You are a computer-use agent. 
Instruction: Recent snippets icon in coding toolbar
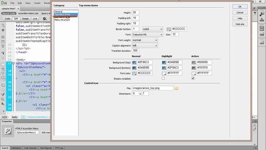pos(3,99)
